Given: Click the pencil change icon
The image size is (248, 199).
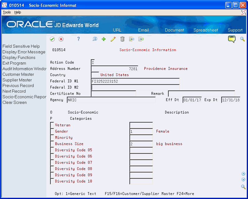Looking at the screenshot, I should (113, 39).
